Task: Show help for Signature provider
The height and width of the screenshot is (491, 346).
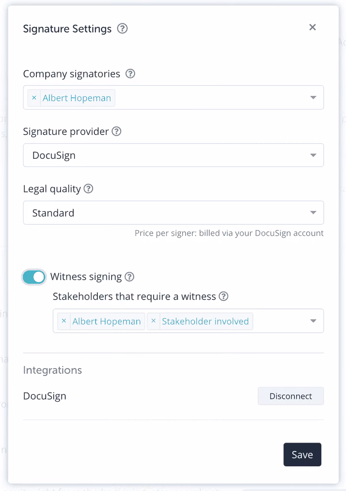Action: click(116, 131)
